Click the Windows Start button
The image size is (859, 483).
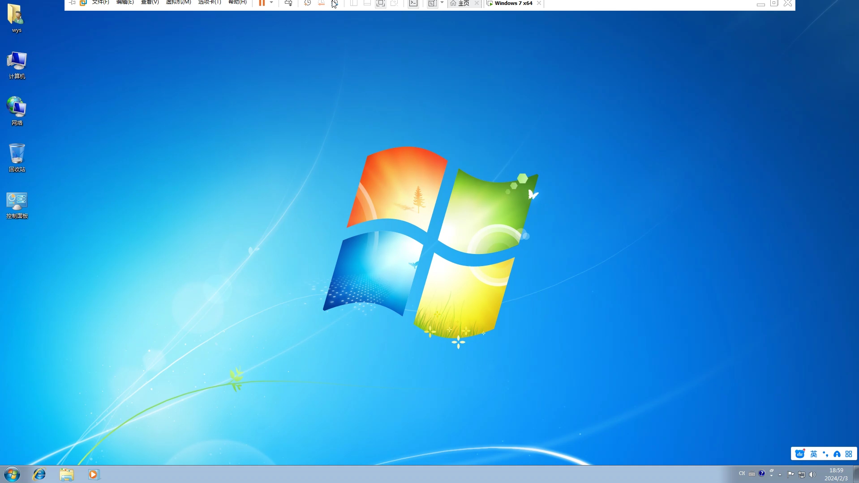tap(12, 475)
